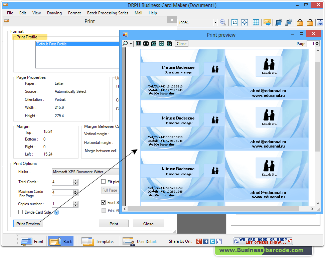Select the six-page view icon in Print preview
This screenshot has width=325, height=258.
[169, 43]
